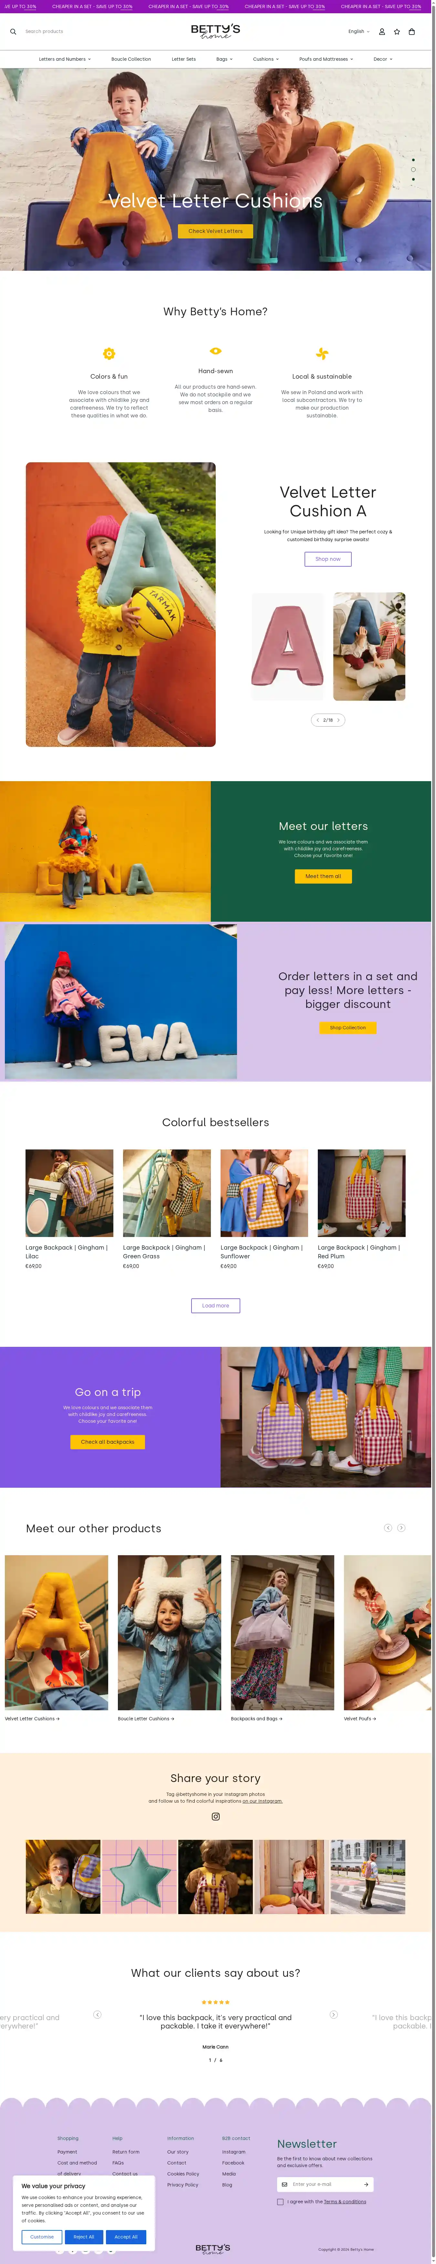Click the Instagram icon under Share your story
Viewport: 436px width, 2264px height.
click(x=215, y=1817)
